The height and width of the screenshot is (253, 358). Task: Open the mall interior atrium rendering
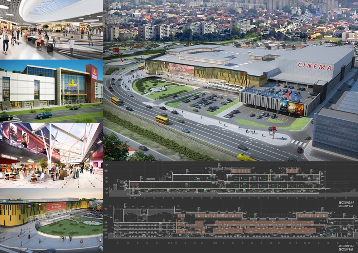tap(51, 29)
